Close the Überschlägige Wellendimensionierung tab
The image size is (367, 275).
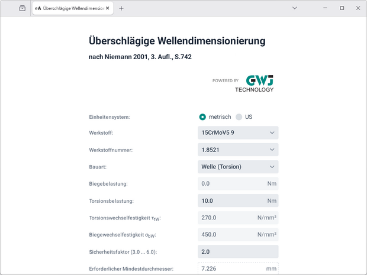[x=108, y=8]
